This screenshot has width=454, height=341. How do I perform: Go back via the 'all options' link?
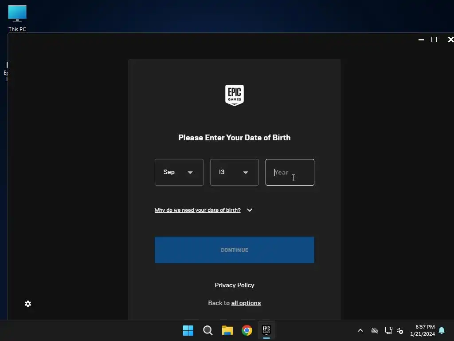(246, 303)
